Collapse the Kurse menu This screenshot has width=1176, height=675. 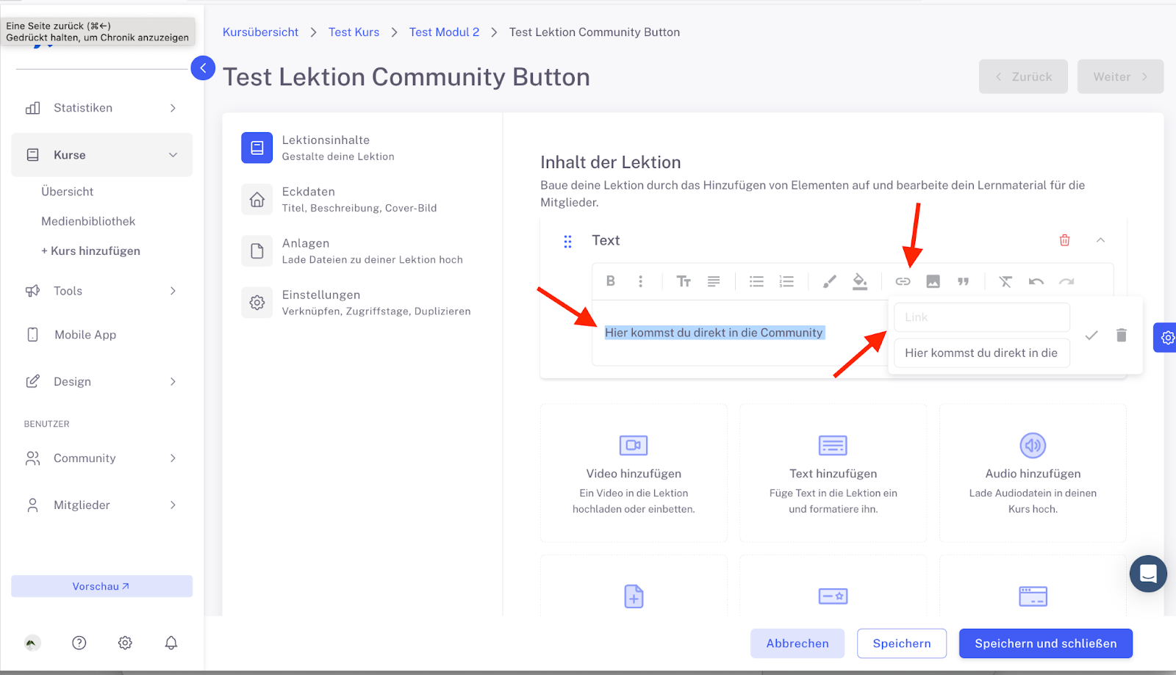click(x=101, y=155)
